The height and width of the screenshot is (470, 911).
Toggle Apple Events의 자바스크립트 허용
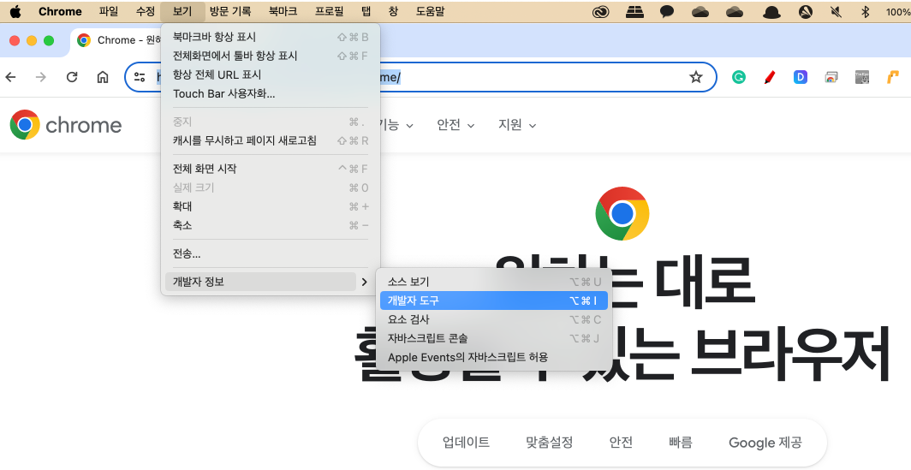pyautogui.click(x=494, y=357)
